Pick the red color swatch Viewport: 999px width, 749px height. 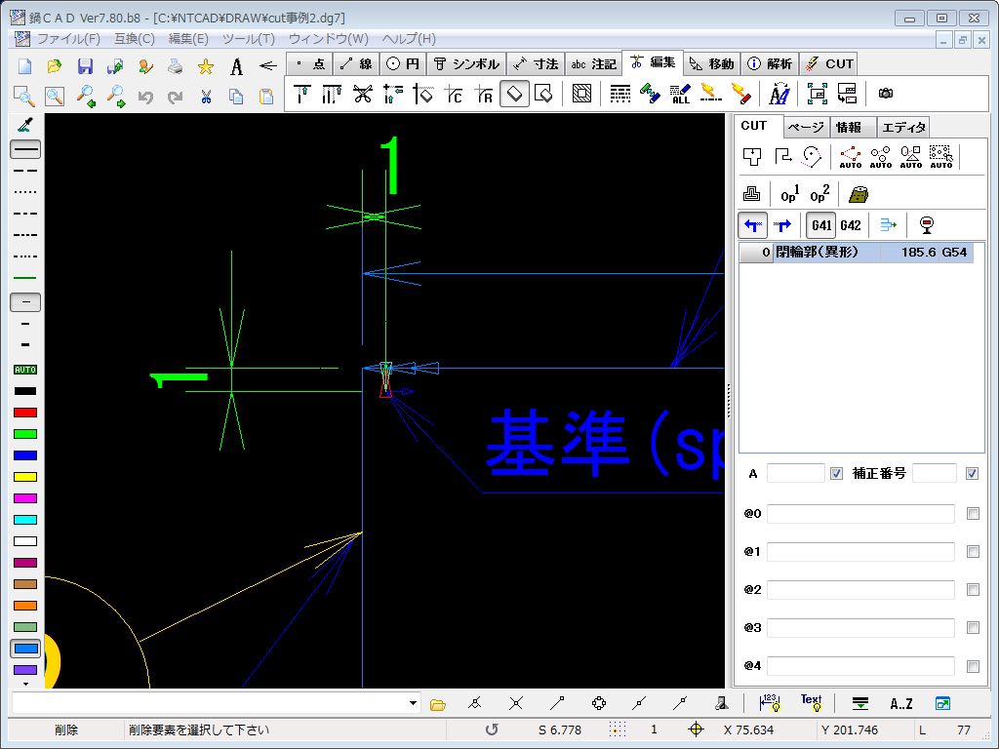[25, 413]
